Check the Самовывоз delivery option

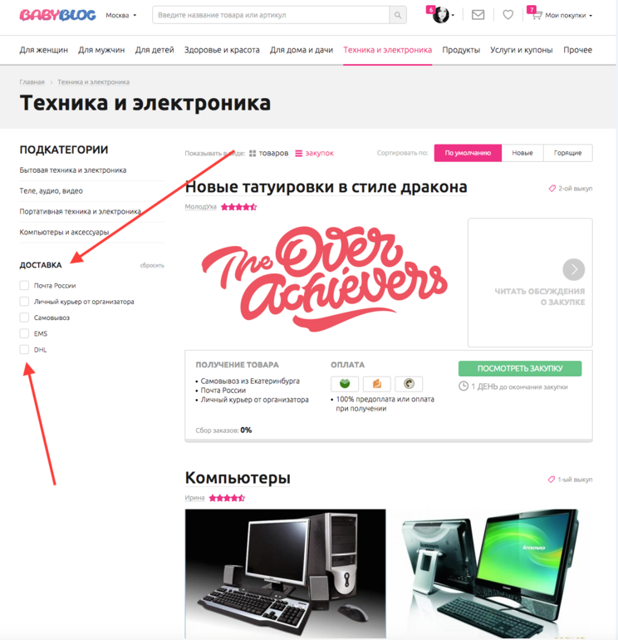24,318
